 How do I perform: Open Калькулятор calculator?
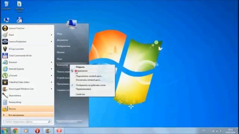[28, 102]
